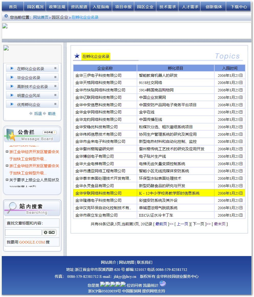Click the broken image icon in left sidebar

(6, 48)
